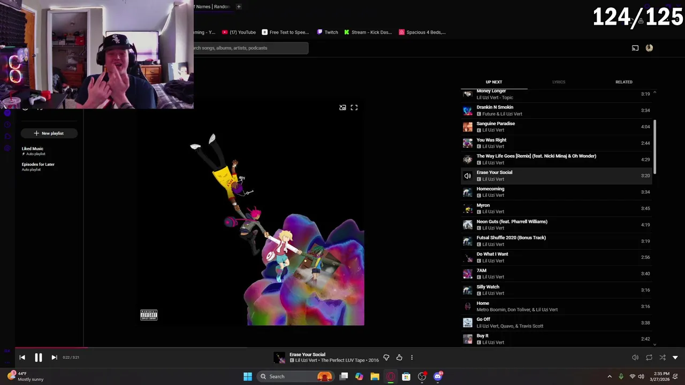Play Money Longer from the queue
This screenshot has height=385, width=685.
click(x=557, y=94)
